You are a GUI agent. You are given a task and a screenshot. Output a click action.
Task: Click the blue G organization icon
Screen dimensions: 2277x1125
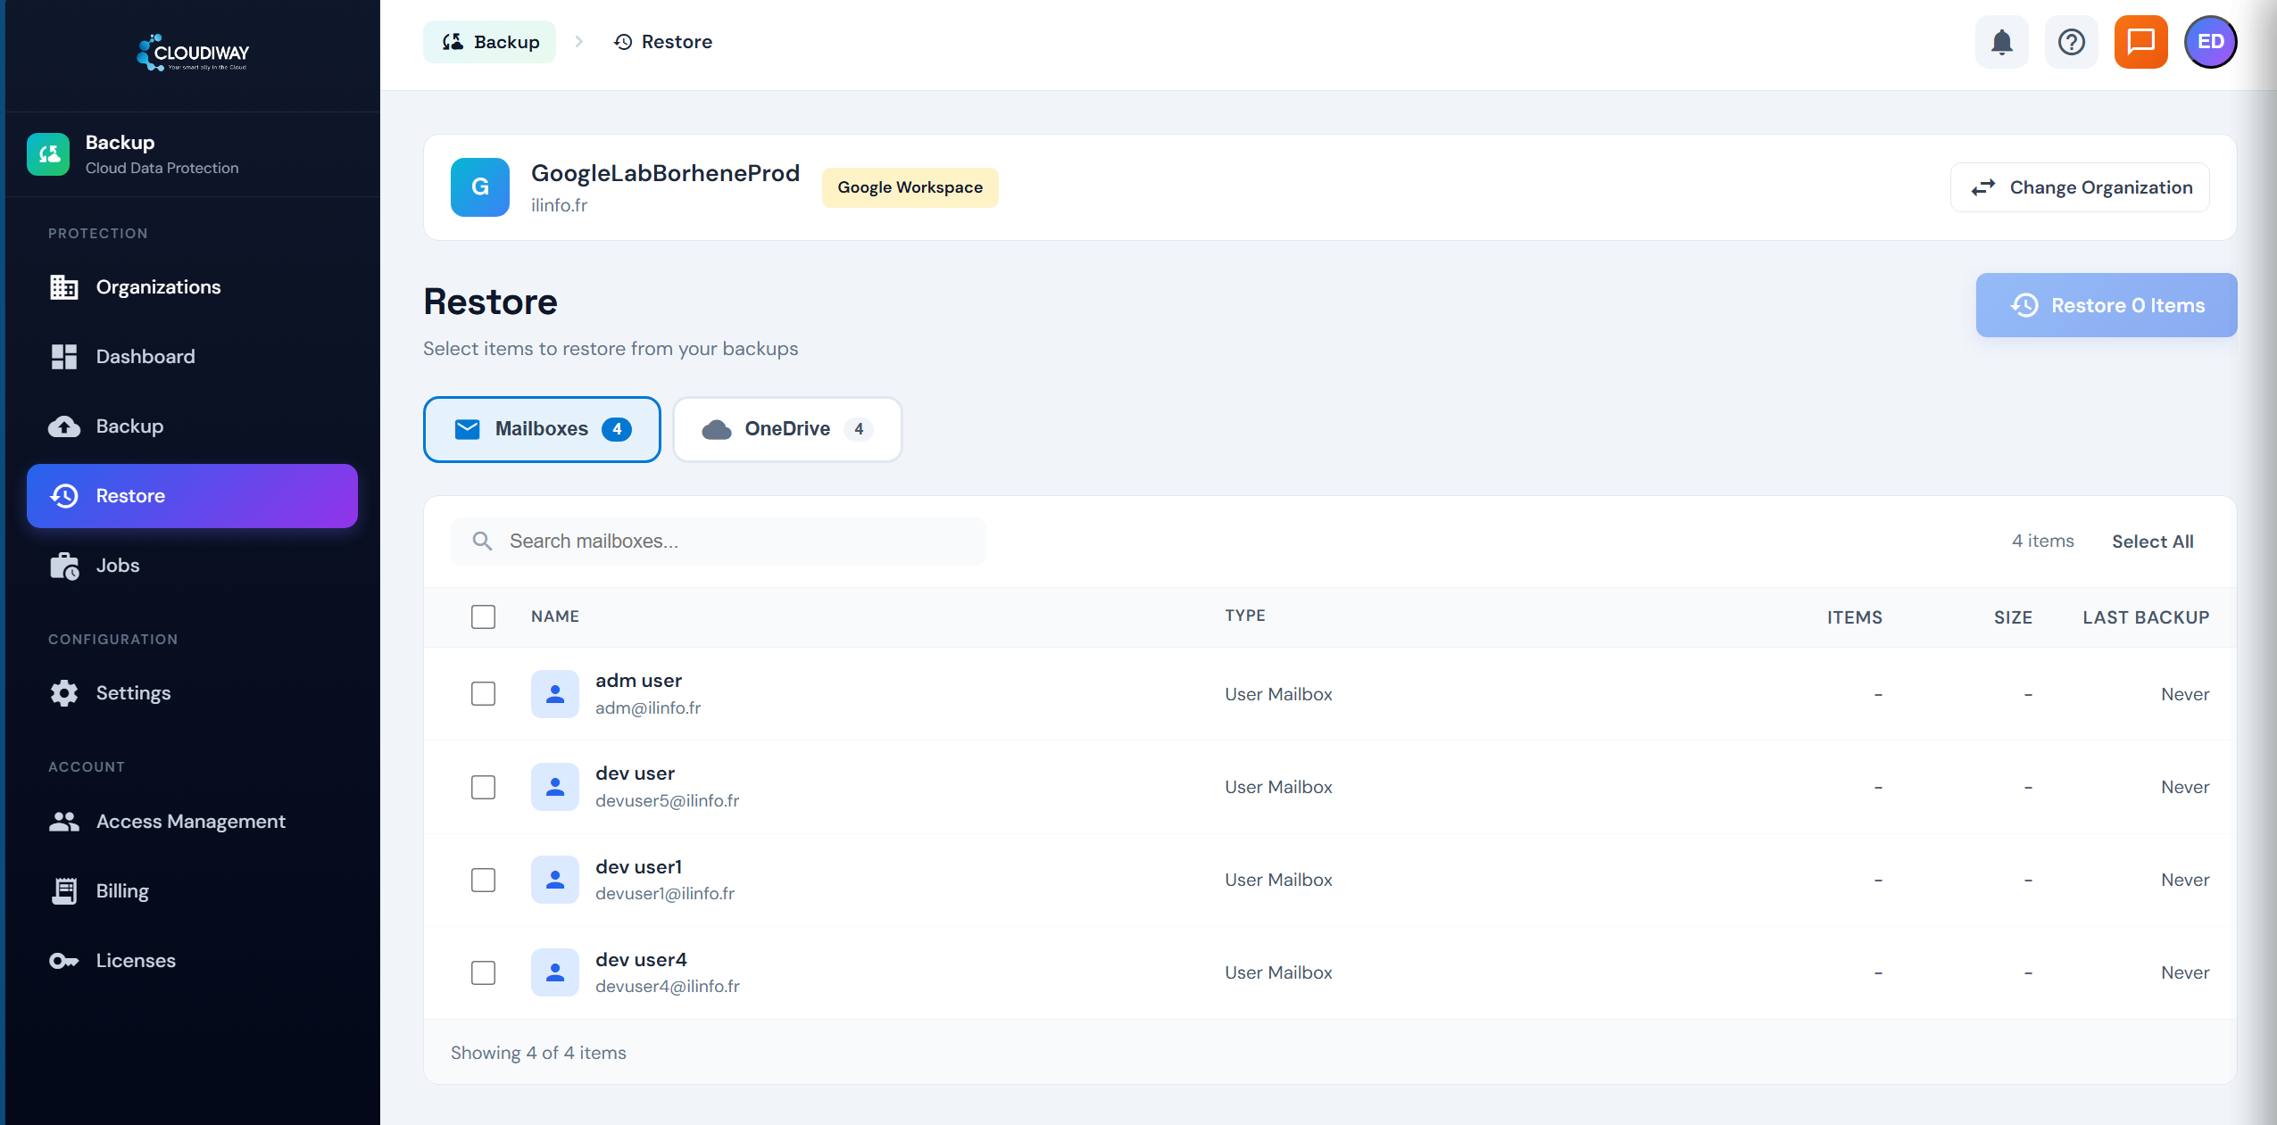coord(480,187)
